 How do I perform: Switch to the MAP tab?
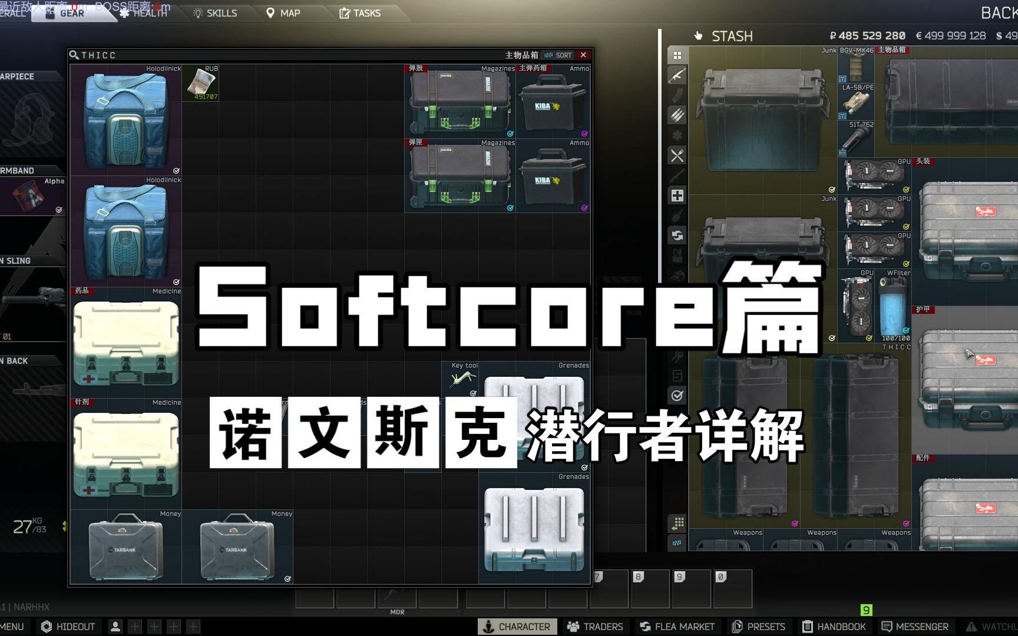coord(283,13)
